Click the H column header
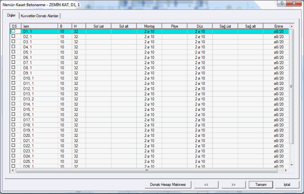This screenshot has height=194, width=304. pyautogui.click(x=79, y=26)
